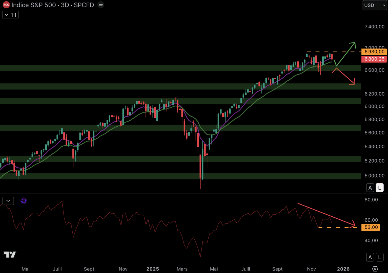This screenshot has height=273, width=388.
Task: Open the USD currency dropdown
Action: pyautogui.click(x=375, y=5)
